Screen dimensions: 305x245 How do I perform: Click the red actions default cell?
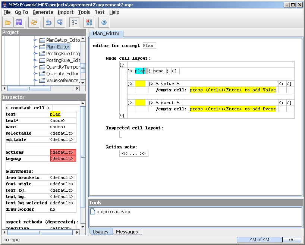point(63,152)
